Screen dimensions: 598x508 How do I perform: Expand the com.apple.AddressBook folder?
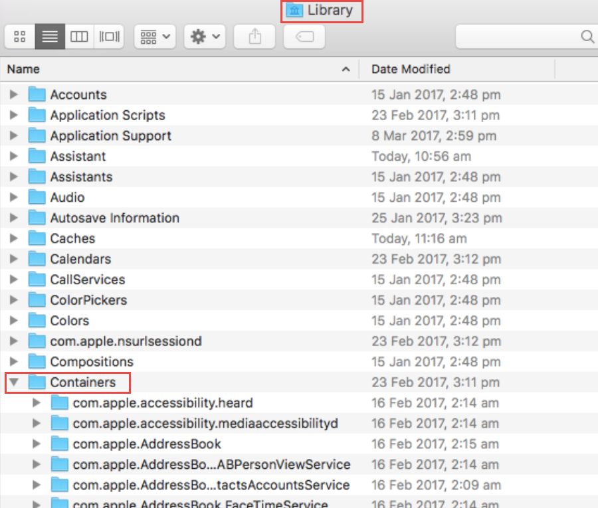[x=37, y=444]
